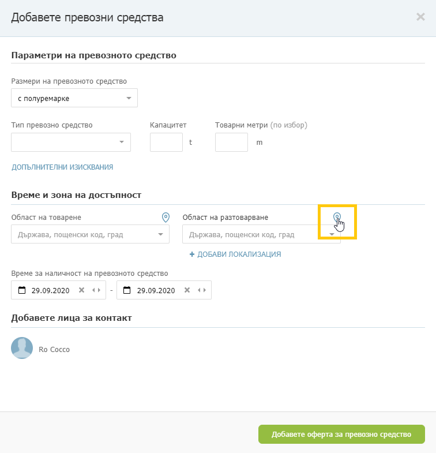
Task: Open calendar icon of the end date
Action: [x=127, y=290]
